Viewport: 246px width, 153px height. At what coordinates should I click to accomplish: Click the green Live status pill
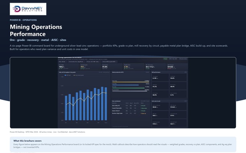click(x=165, y=59)
